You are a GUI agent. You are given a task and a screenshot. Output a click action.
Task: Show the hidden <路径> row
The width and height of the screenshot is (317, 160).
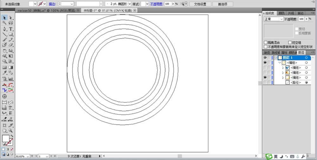[x=265, y=82]
